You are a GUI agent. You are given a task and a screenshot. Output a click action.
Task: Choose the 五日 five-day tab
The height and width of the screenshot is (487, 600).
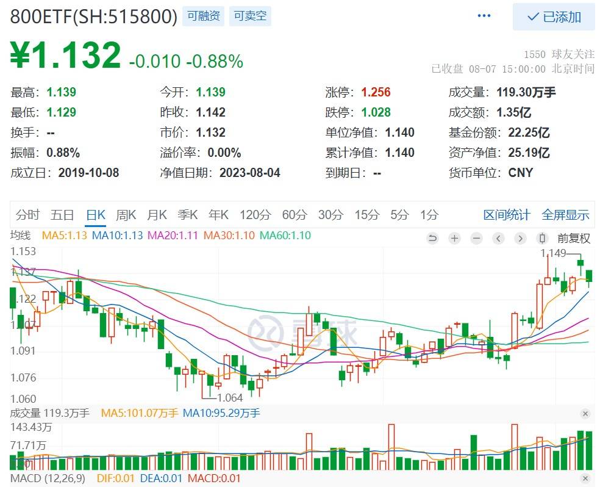[62, 215]
